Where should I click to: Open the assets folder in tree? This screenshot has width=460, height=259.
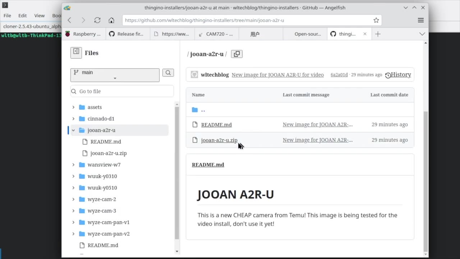coord(95,107)
